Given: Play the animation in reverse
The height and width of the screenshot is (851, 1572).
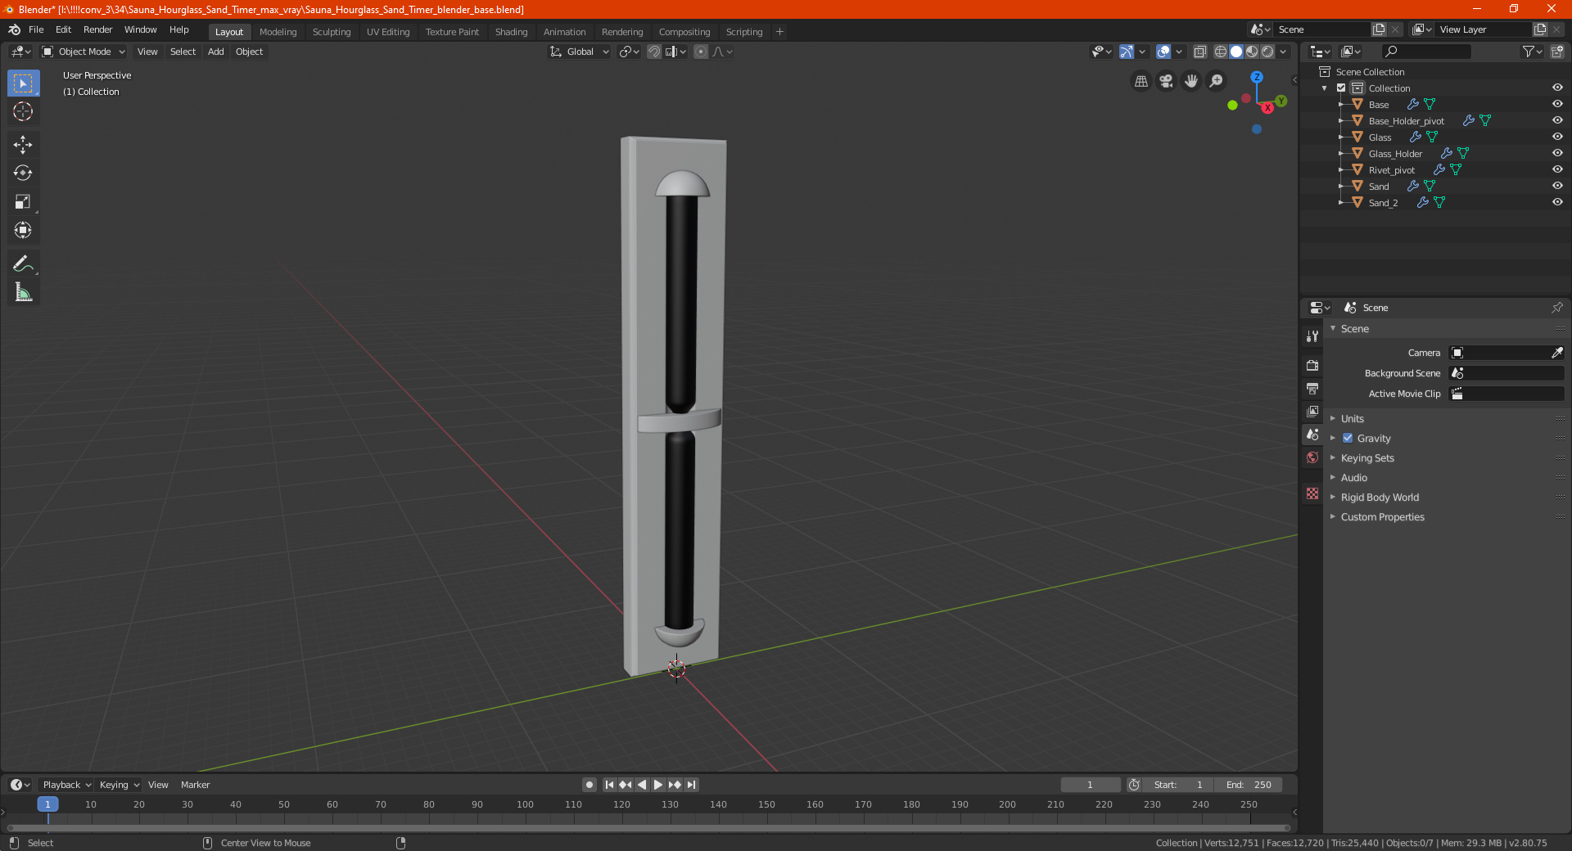Looking at the screenshot, I should [642, 785].
